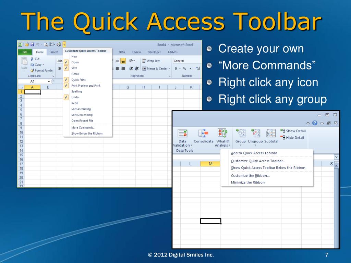Open the Merge & Center dropdown
The height and width of the screenshot is (263, 351).
(169, 68)
